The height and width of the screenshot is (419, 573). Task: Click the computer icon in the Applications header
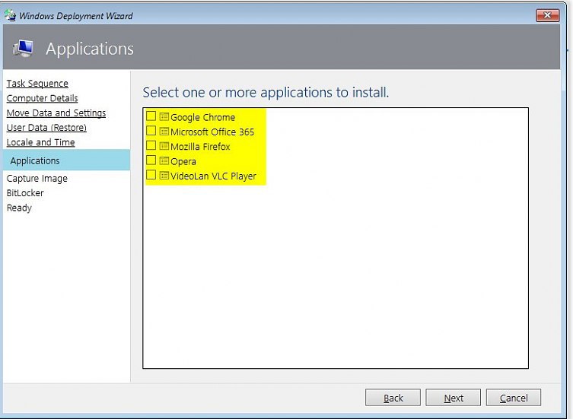pyautogui.click(x=24, y=49)
